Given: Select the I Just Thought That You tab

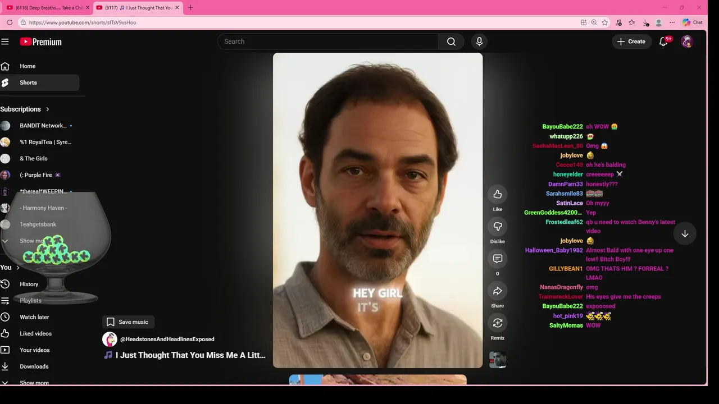Looking at the screenshot, I should coord(138,7).
